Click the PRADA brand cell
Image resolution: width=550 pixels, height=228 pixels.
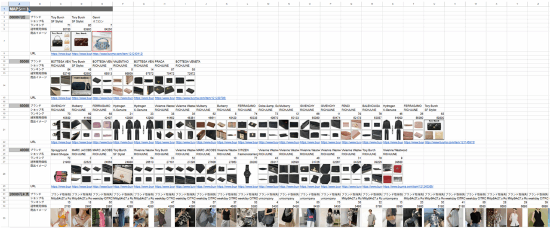[164, 61]
